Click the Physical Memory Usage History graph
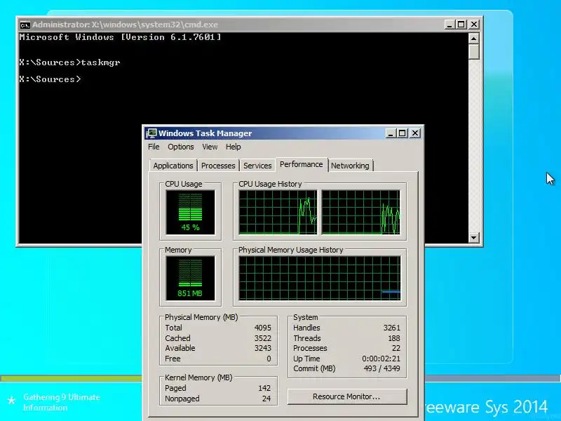 click(320, 278)
